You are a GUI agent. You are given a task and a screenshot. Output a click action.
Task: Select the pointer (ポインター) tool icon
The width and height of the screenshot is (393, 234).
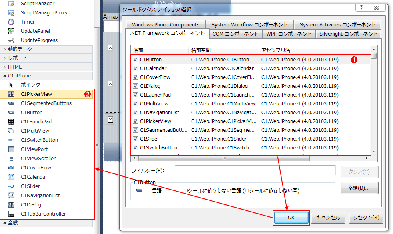click(x=11, y=85)
